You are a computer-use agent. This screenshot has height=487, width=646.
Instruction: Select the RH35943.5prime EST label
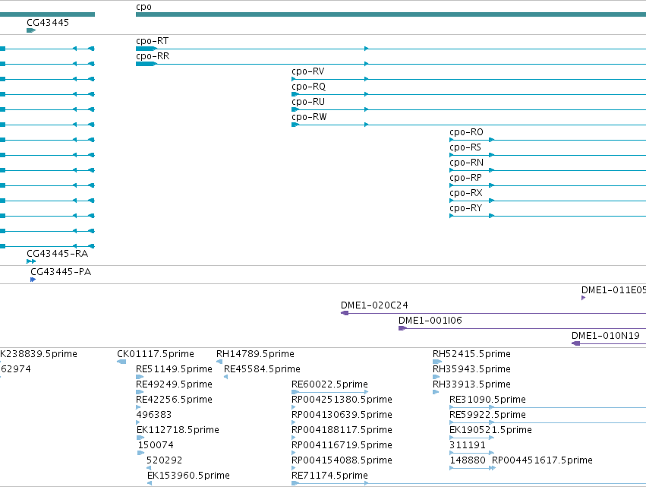471,369
